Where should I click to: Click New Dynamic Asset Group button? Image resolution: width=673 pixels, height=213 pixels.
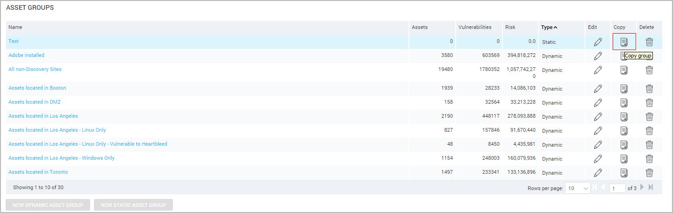[48, 205]
